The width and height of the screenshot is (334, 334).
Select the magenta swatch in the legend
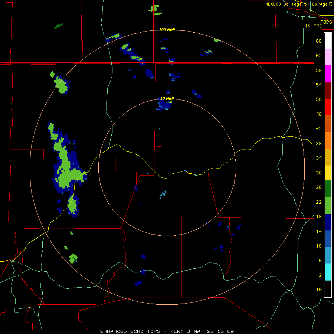point(328,74)
